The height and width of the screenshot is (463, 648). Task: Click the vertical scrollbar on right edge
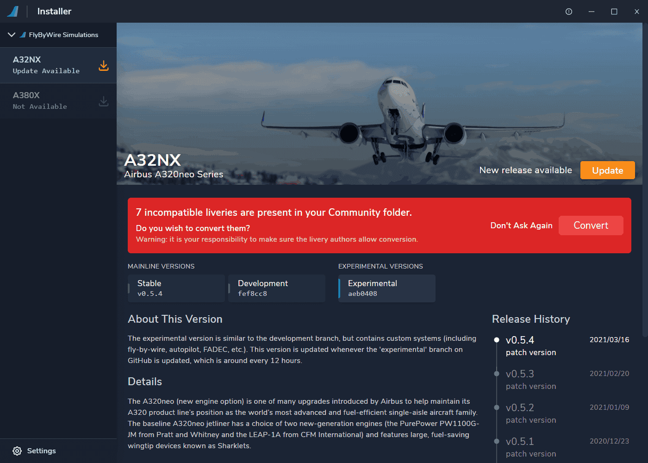click(x=645, y=180)
